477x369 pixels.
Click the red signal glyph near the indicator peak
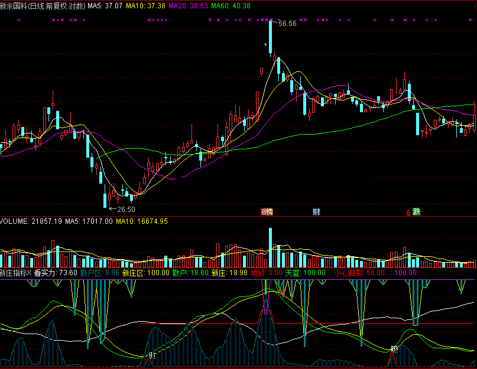[x=281, y=292]
